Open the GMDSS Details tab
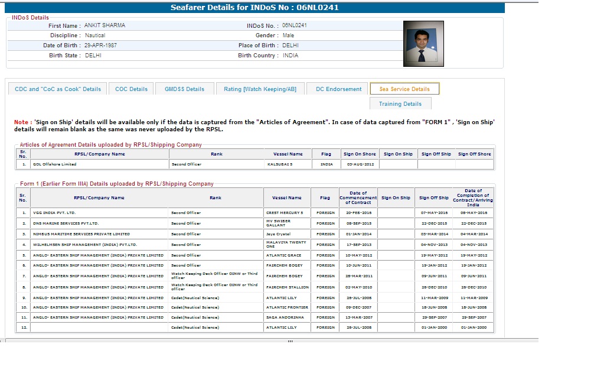This screenshot has width=594, height=376. click(184, 89)
